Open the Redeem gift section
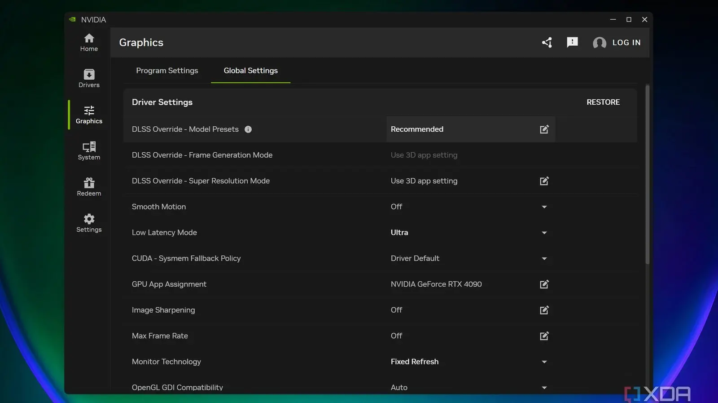The width and height of the screenshot is (718, 403). point(89,187)
